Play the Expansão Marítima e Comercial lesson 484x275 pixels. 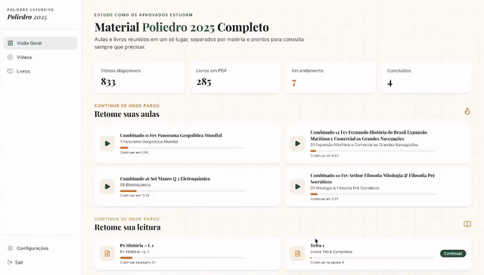point(297,144)
